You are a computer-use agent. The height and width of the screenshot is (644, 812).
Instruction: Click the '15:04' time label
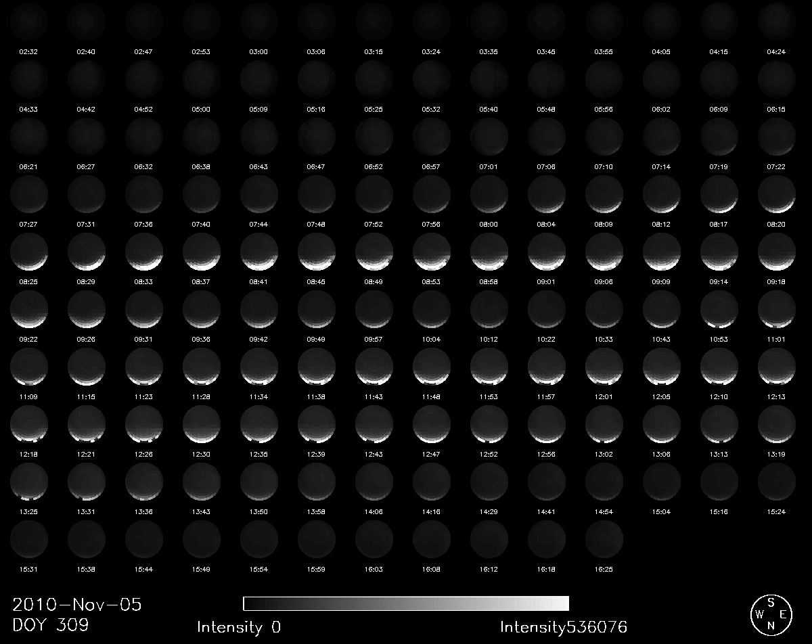pyautogui.click(x=662, y=511)
